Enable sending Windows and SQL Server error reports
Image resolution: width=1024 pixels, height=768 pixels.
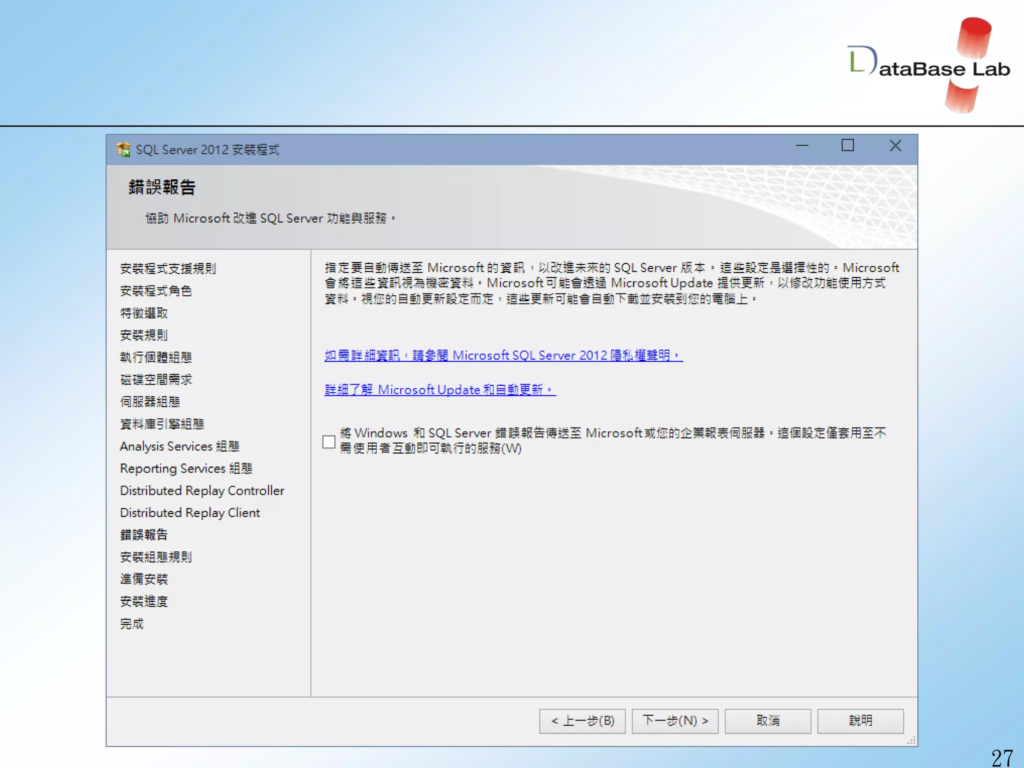(328, 441)
